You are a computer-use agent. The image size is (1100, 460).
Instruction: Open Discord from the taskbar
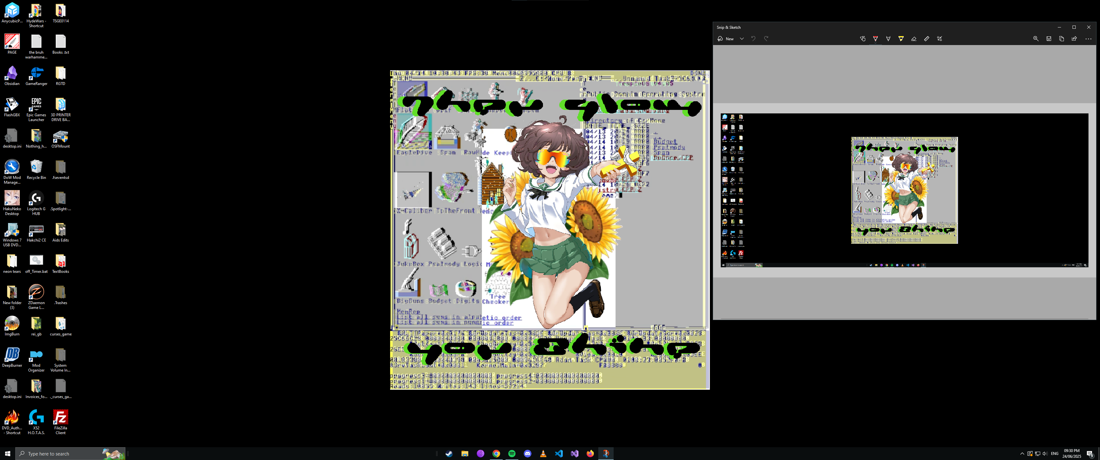click(527, 454)
